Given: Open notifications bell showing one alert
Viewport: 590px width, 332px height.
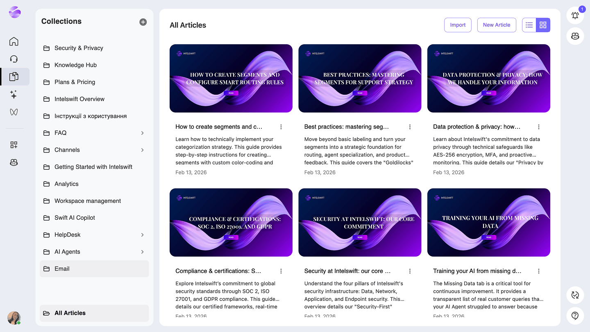Looking at the screenshot, I should click(575, 15).
